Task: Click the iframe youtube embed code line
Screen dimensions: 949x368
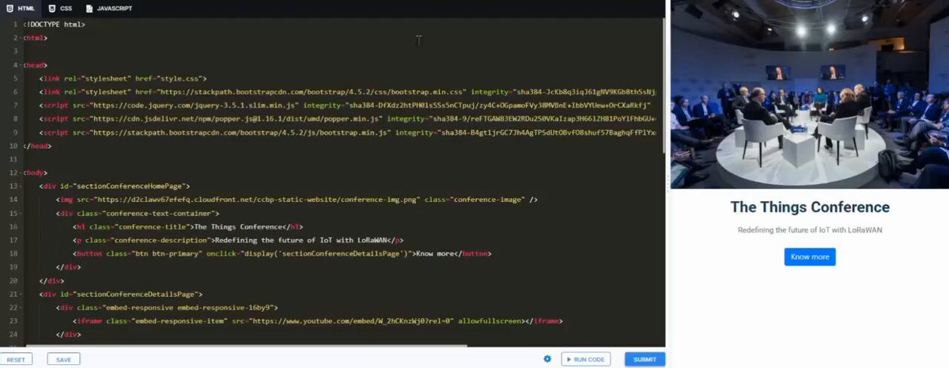Action: tap(317, 321)
